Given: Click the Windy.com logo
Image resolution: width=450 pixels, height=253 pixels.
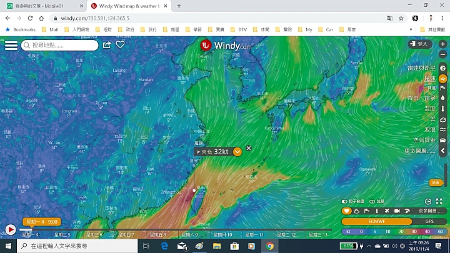Looking at the screenshot, I should coord(226,46).
